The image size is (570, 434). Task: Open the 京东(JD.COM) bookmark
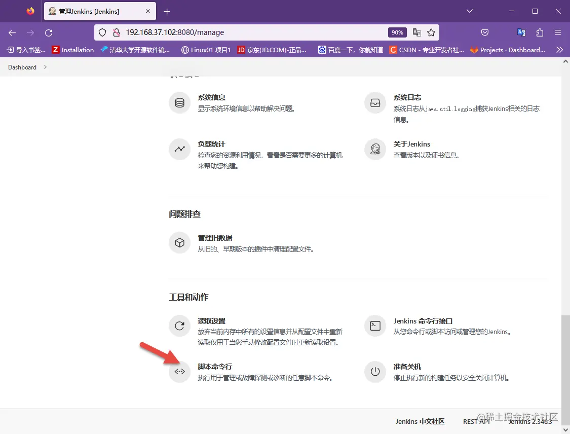coord(272,50)
